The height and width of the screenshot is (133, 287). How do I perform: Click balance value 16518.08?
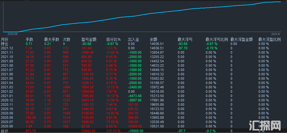(x=157, y=91)
